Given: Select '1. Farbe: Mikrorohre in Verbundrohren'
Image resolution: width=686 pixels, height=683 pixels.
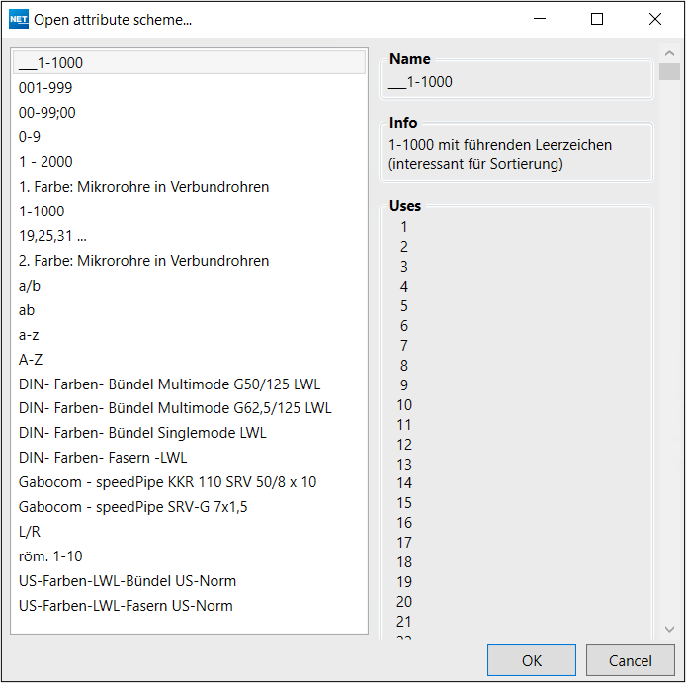Looking at the screenshot, I should point(190,187).
